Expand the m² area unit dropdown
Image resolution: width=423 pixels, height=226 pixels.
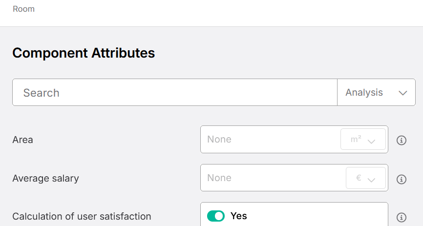pyautogui.click(x=363, y=139)
